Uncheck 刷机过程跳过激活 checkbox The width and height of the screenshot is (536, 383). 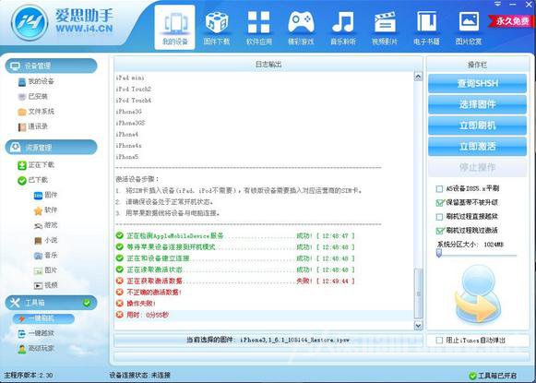pos(440,231)
